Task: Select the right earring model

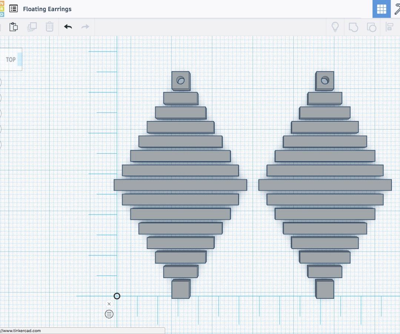Action: (324, 184)
